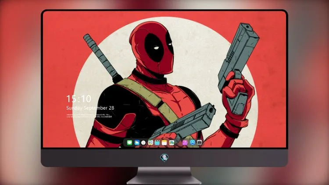Viewport: 329px width, 185px height.
Task: Click the small quote text under the date
Action: click(x=89, y=116)
